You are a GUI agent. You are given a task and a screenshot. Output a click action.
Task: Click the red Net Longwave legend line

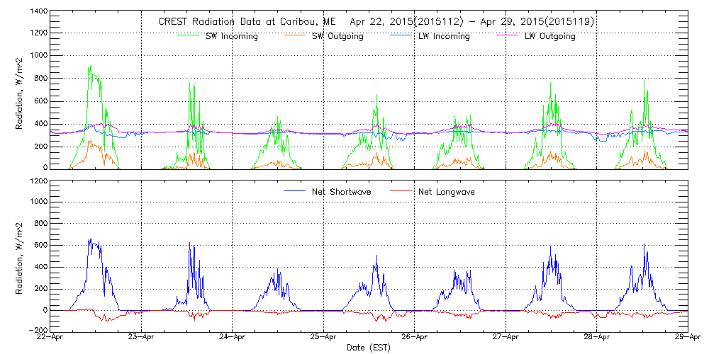403,191
